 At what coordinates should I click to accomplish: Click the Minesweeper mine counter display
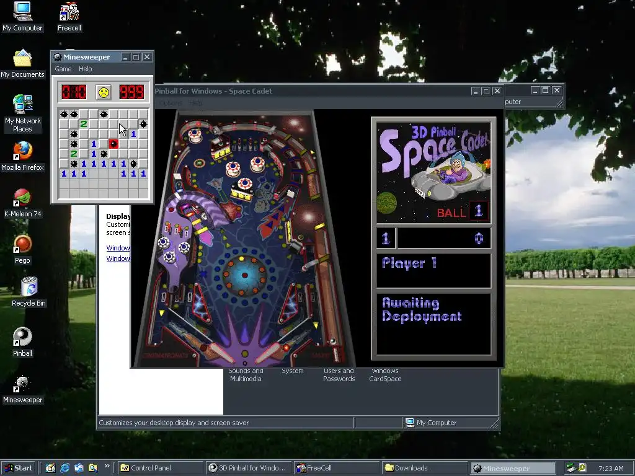tap(74, 92)
